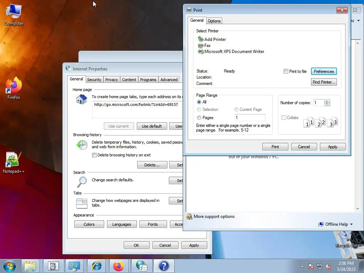This screenshot has height=273, width=364.
Task: Open the Computer desktop icon
Action: pyautogui.click(x=14, y=14)
